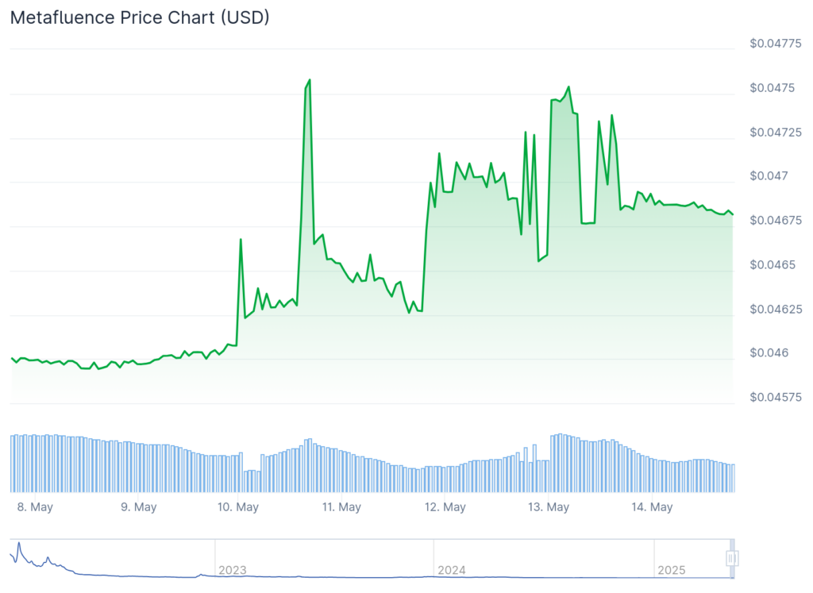This screenshot has height=593, width=813.
Task: Click the $0.04775 price axis label
Action: [x=774, y=43]
